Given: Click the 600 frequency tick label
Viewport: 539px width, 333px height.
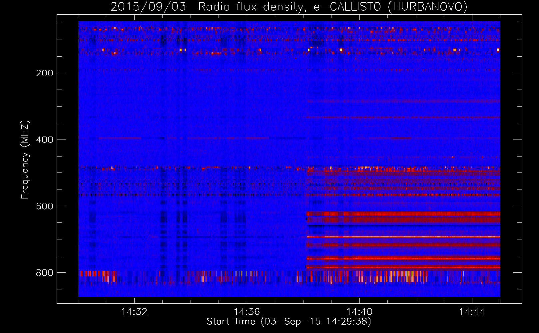Looking at the screenshot, I should click(x=45, y=206).
